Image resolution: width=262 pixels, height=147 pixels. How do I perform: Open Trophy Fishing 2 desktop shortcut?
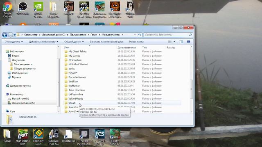point(115,137)
